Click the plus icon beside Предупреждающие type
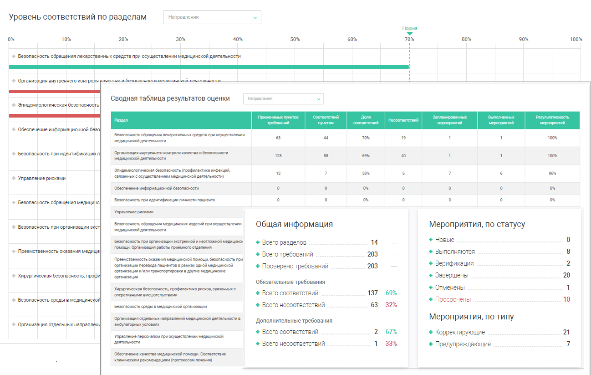This screenshot has height=375, width=591. pos(431,344)
